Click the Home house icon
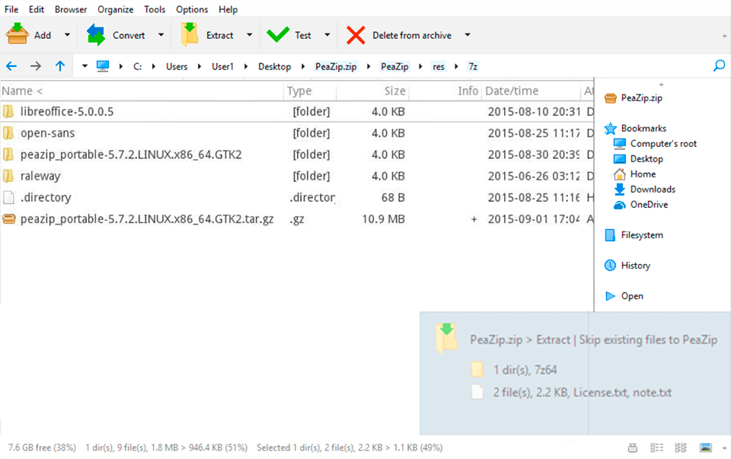Viewport: 731px width, 459px height. tap(620, 174)
